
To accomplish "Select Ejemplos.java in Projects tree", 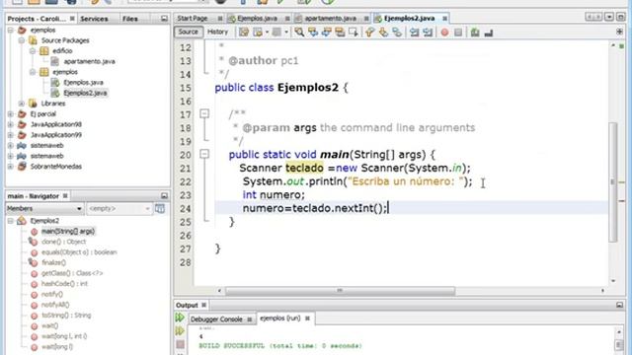I will (83, 82).
